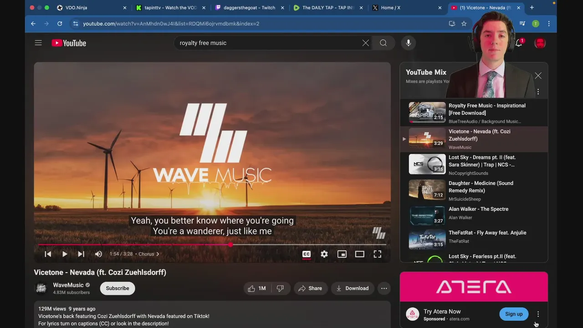Screen dimensions: 583x328
Task: Click the magnifier search button
Action: pos(384,43)
